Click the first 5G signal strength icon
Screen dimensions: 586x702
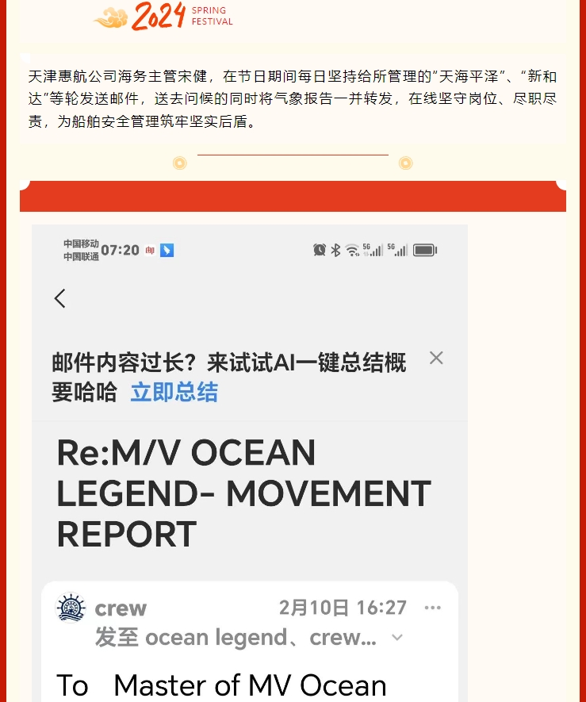point(373,250)
